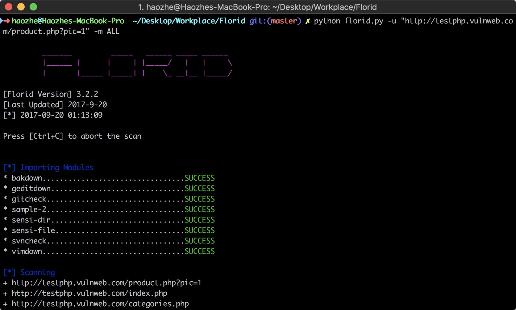The image size is (516, 310).
Task: Click SUCCESS status on the sensi-dir row
Action: pos(200,220)
